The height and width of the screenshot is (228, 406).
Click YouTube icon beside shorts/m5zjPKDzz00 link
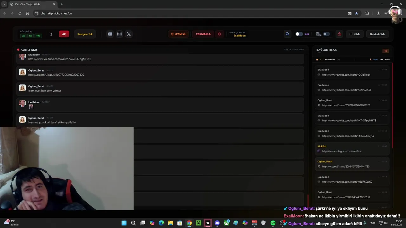pos(319,182)
